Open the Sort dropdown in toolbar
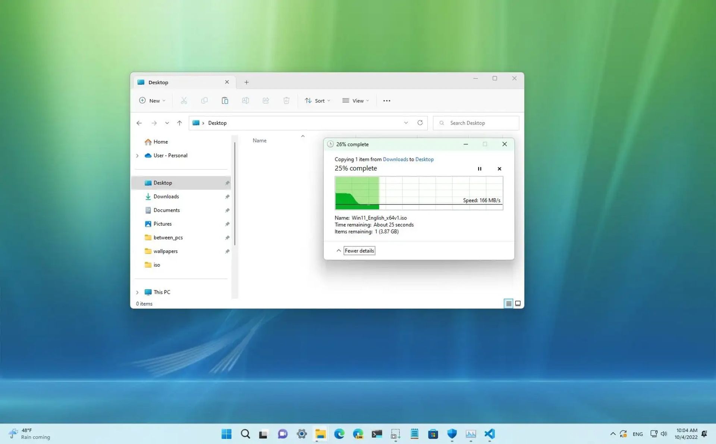The image size is (716, 444). 317,100
